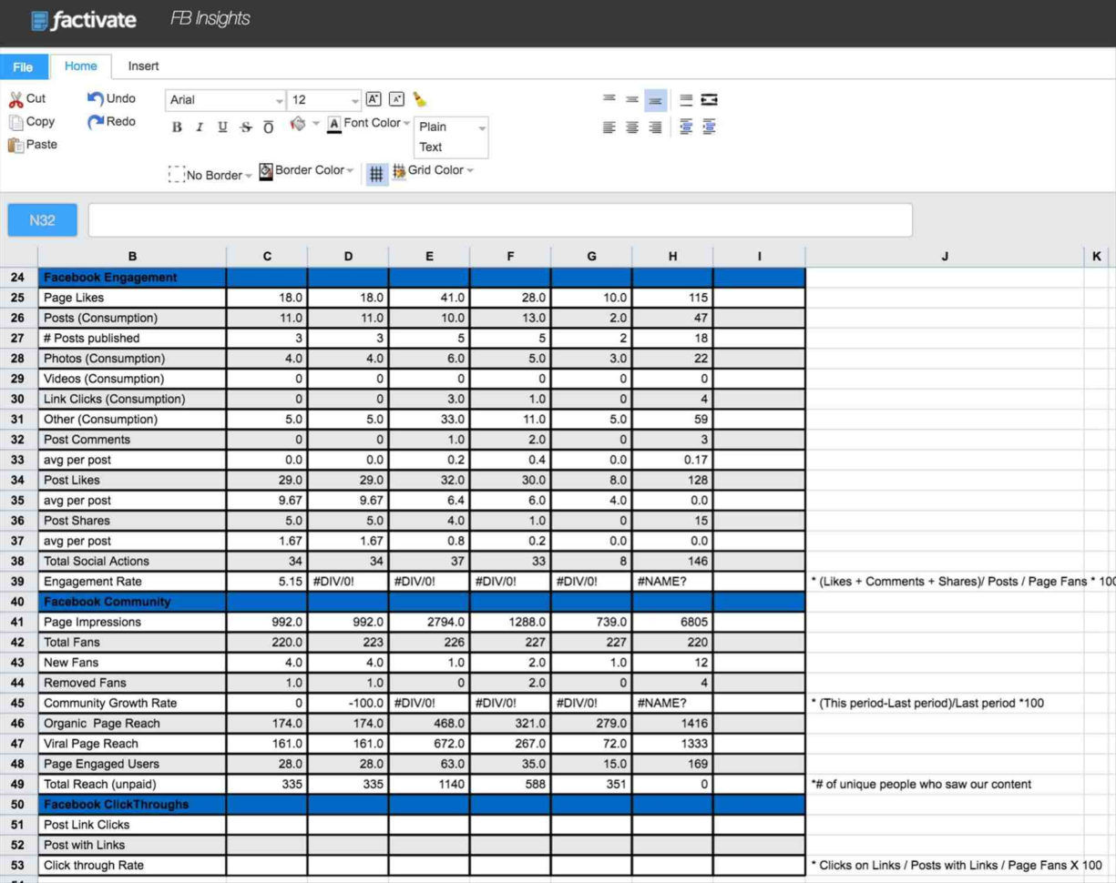This screenshot has height=883, width=1116.
Task: Open the Grid Color picker
Action: (x=435, y=170)
